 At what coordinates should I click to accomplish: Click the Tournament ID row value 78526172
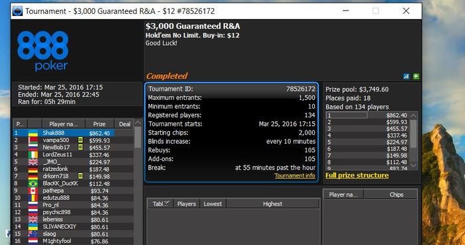pos(301,89)
